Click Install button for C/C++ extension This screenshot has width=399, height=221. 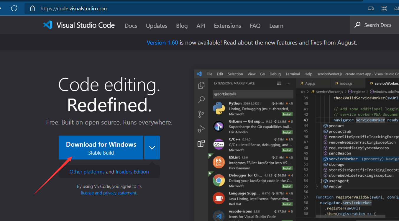point(287,150)
